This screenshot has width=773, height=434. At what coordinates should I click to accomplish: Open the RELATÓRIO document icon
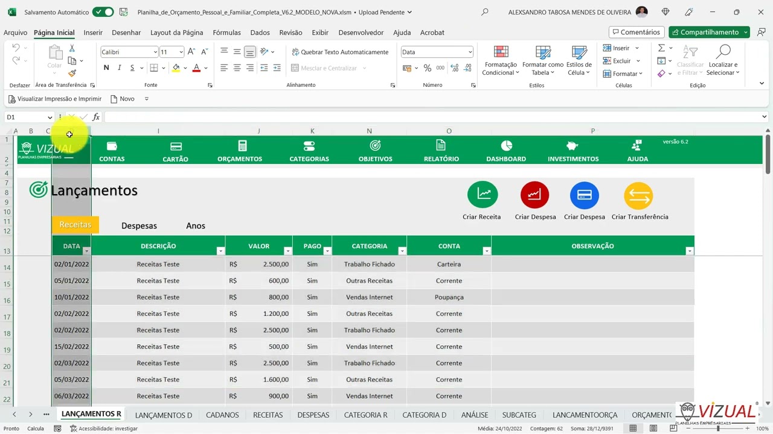441,145
